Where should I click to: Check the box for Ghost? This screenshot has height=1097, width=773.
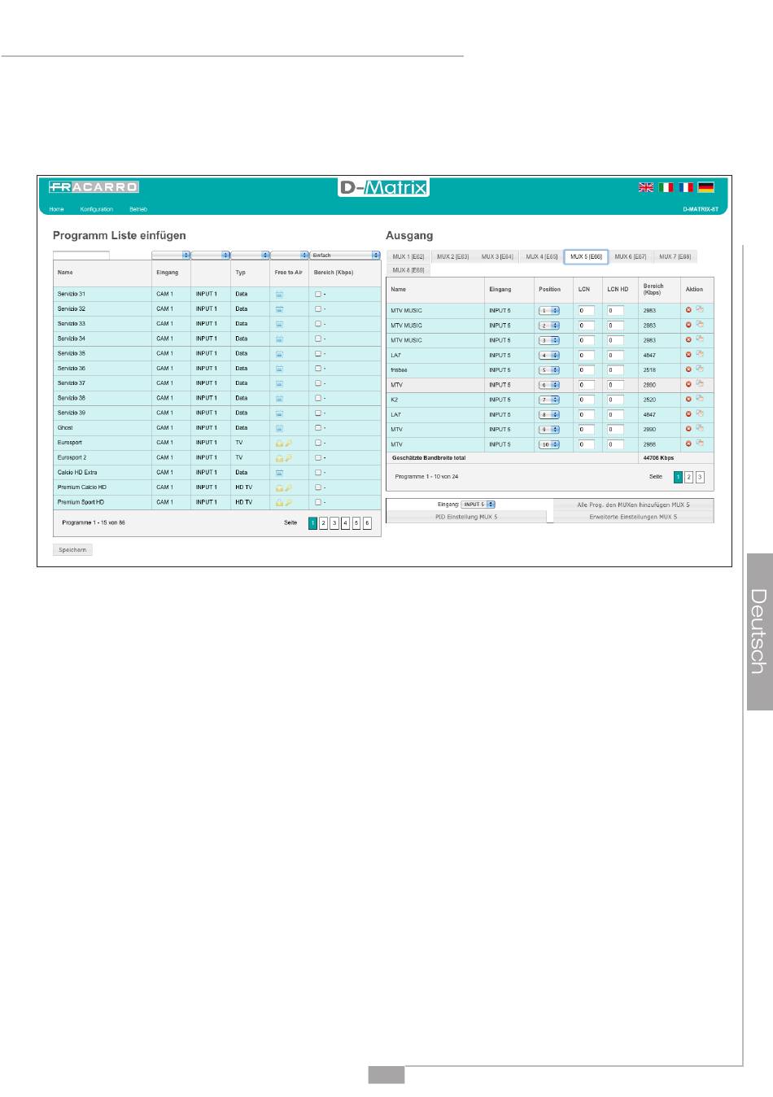318,428
